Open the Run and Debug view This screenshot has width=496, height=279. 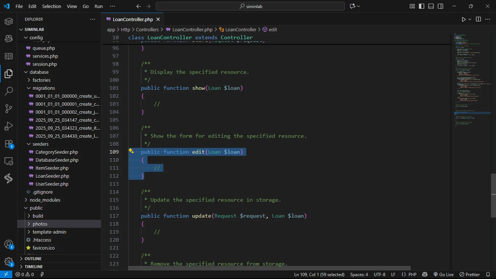click(9, 126)
